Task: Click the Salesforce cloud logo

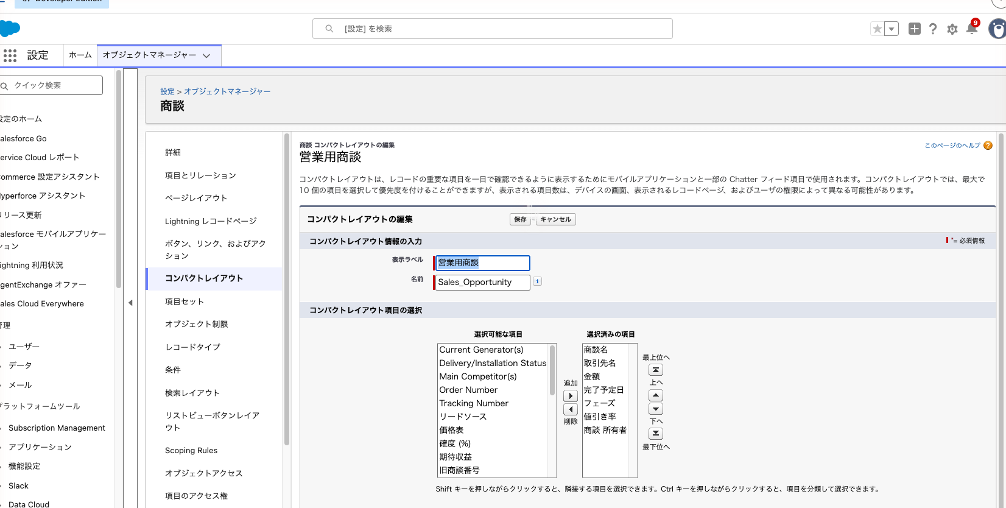Action: (10, 29)
